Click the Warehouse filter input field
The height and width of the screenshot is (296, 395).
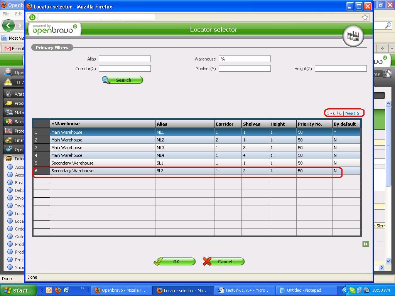click(245, 59)
